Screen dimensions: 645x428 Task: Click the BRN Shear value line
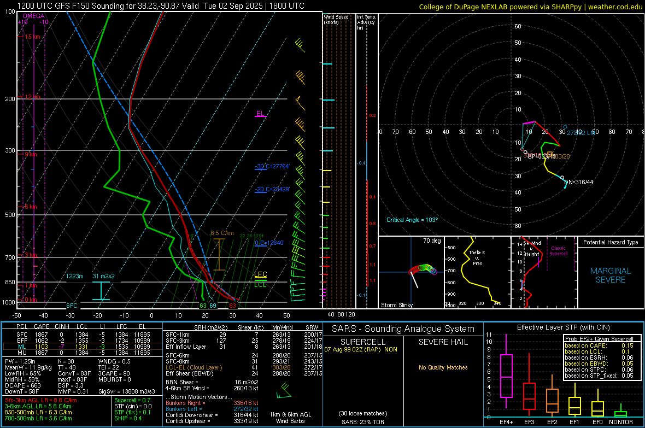(212, 382)
